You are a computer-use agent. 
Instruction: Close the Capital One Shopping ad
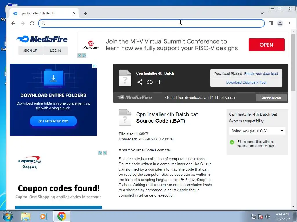coord(105,153)
